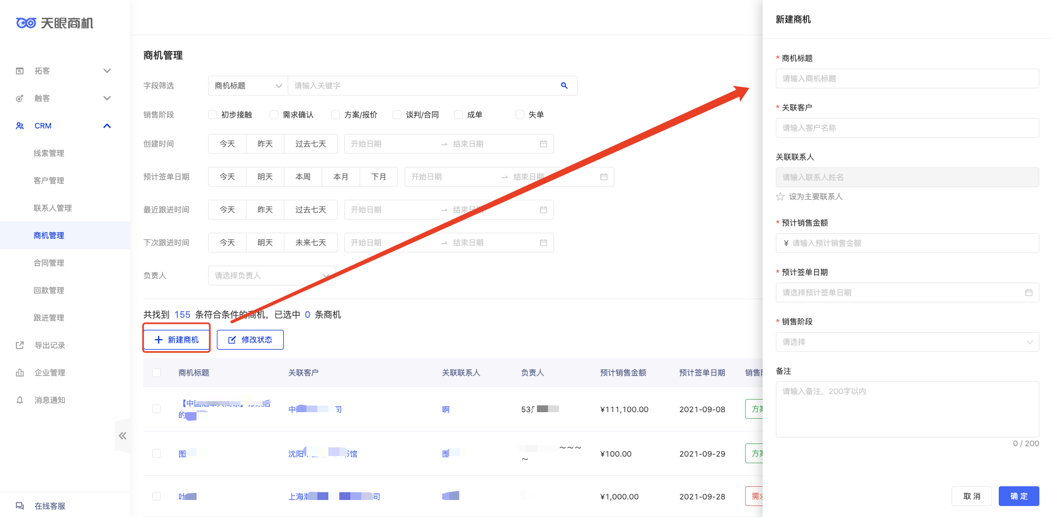Click the 备注 textarea
1052x517 pixels.
(x=907, y=409)
